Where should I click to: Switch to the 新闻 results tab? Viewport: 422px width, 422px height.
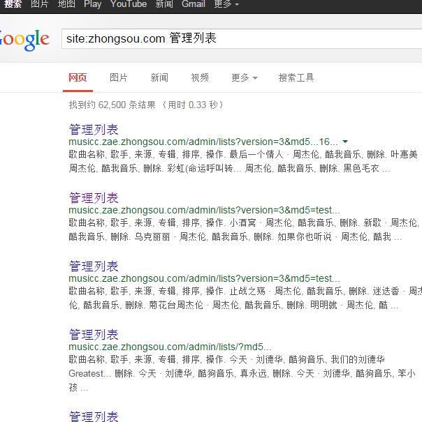(x=159, y=78)
